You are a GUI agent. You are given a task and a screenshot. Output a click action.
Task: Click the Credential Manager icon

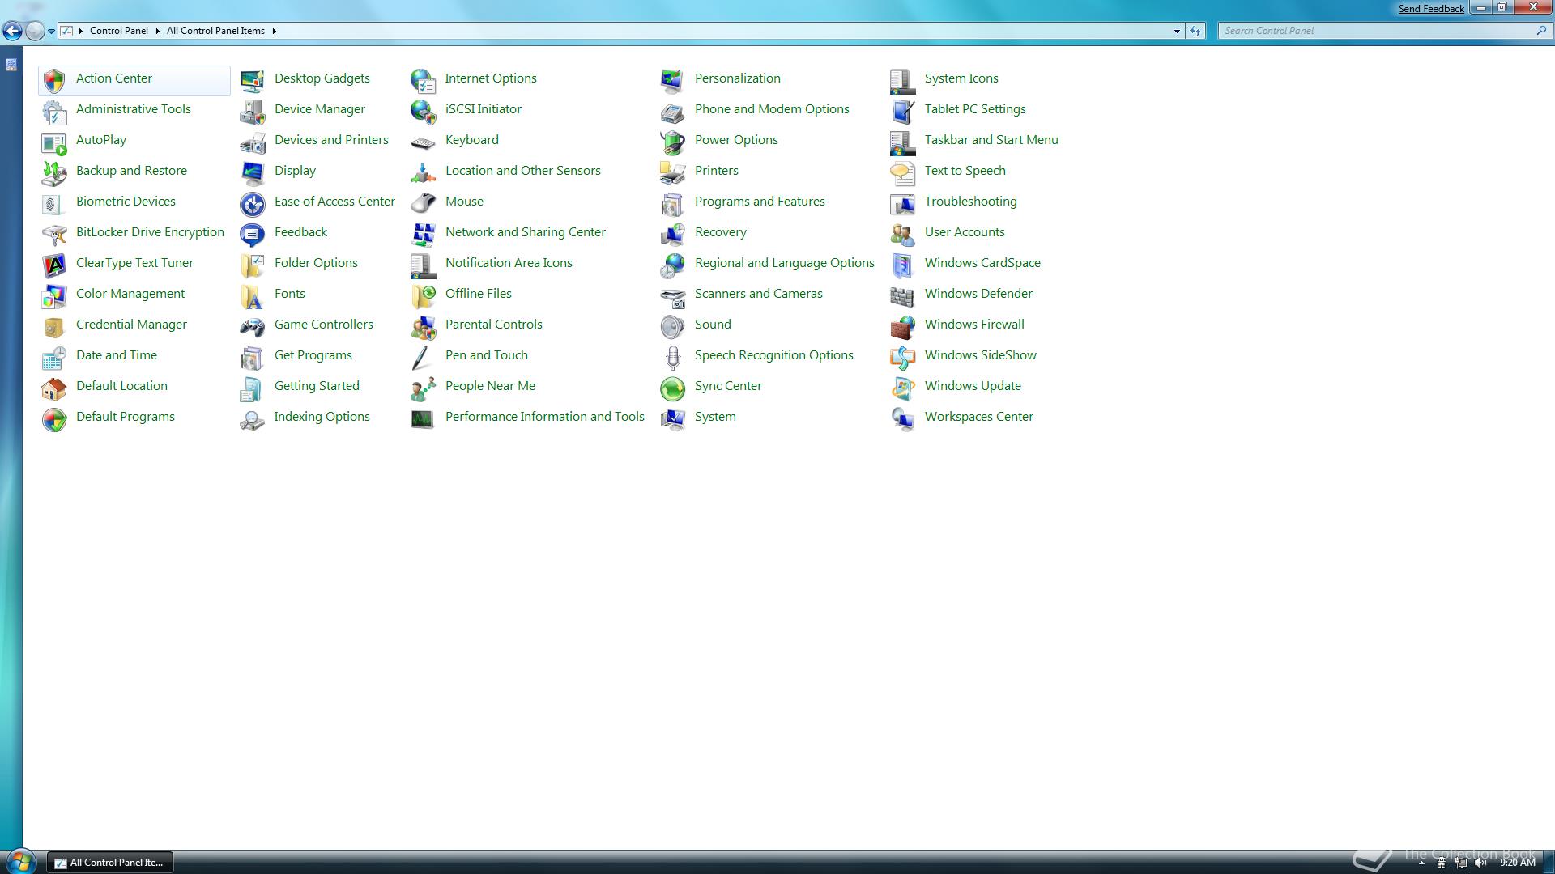(x=54, y=326)
